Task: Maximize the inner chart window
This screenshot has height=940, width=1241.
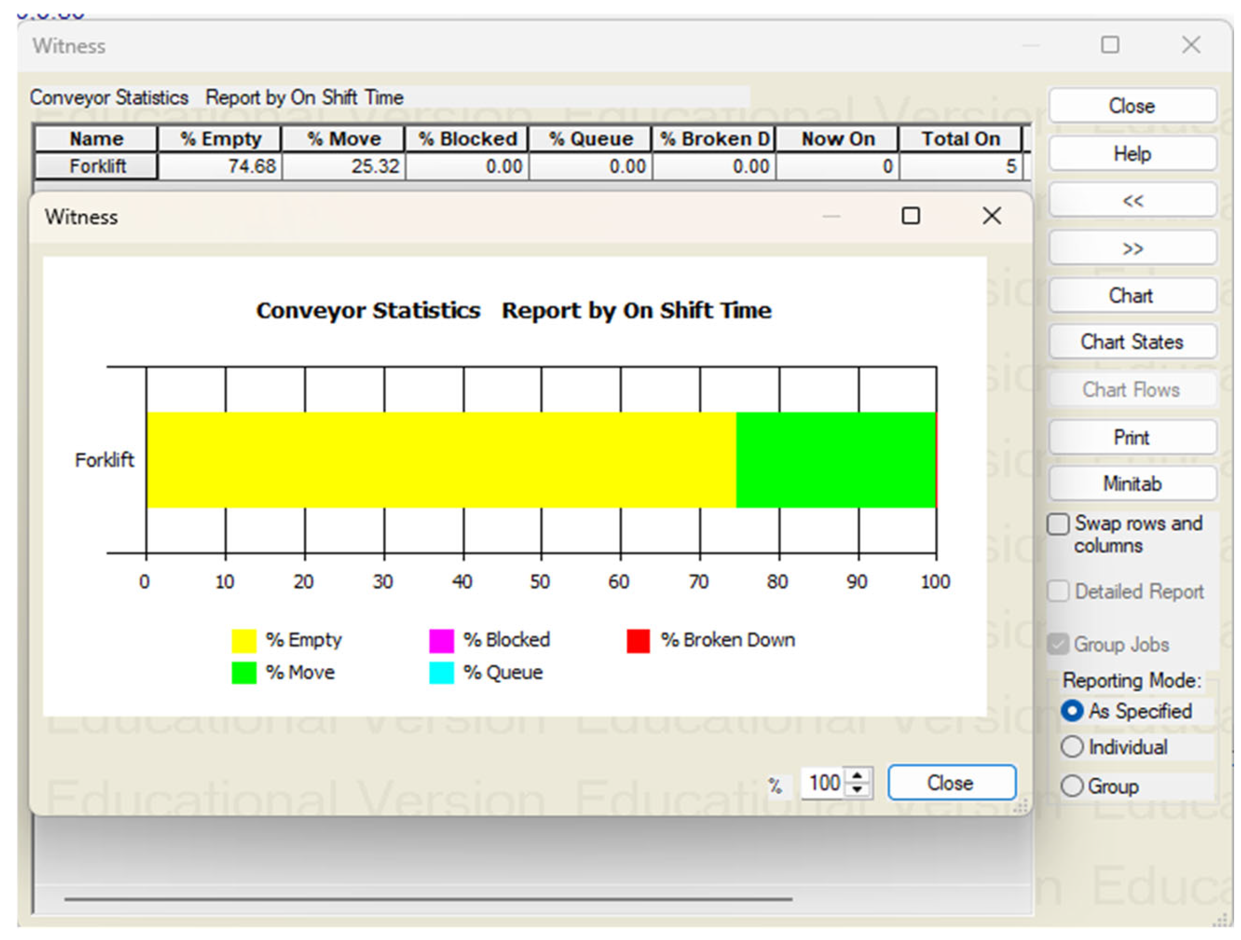Action: click(x=910, y=216)
